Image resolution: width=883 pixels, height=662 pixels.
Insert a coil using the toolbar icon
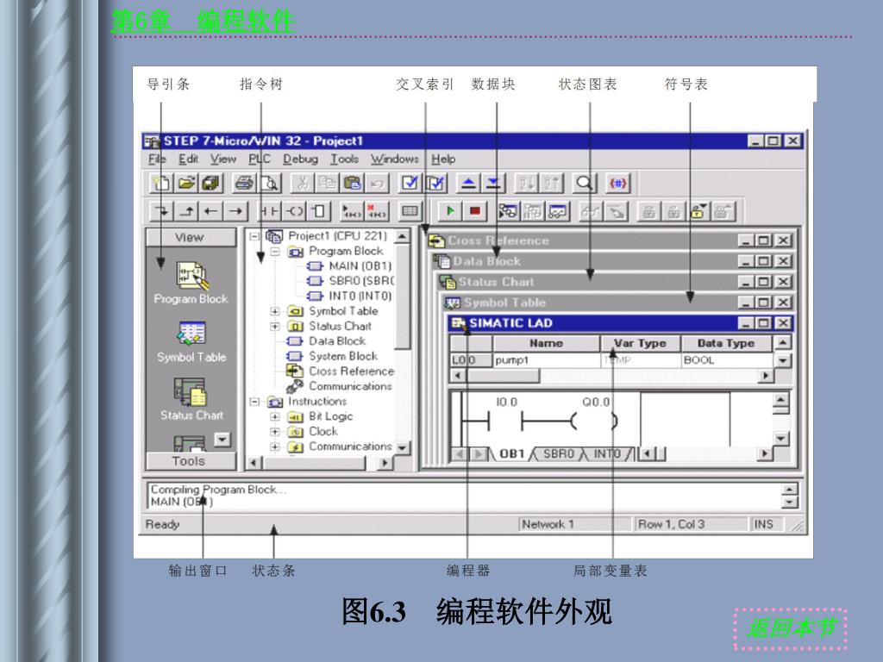click(294, 212)
